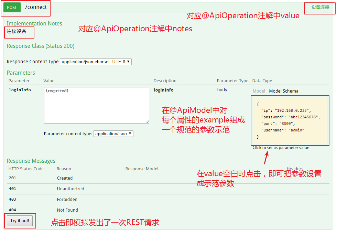Expand the Response Content Type dropdown

[x=96, y=62]
